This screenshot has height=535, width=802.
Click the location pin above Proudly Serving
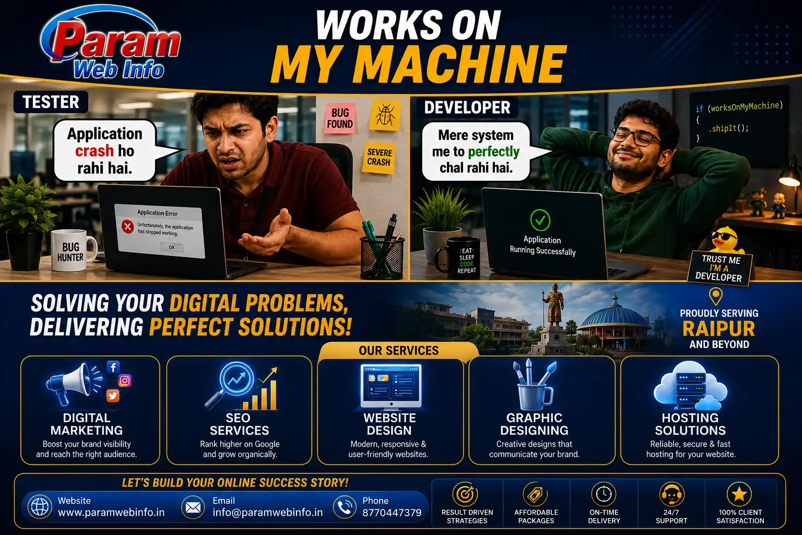point(716,297)
